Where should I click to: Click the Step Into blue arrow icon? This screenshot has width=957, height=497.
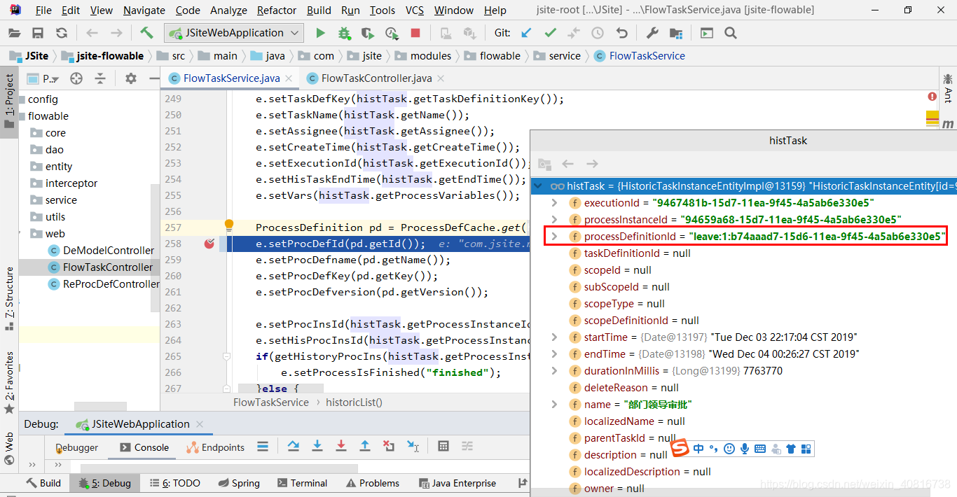pyautogui.click(x=317, y=446)
